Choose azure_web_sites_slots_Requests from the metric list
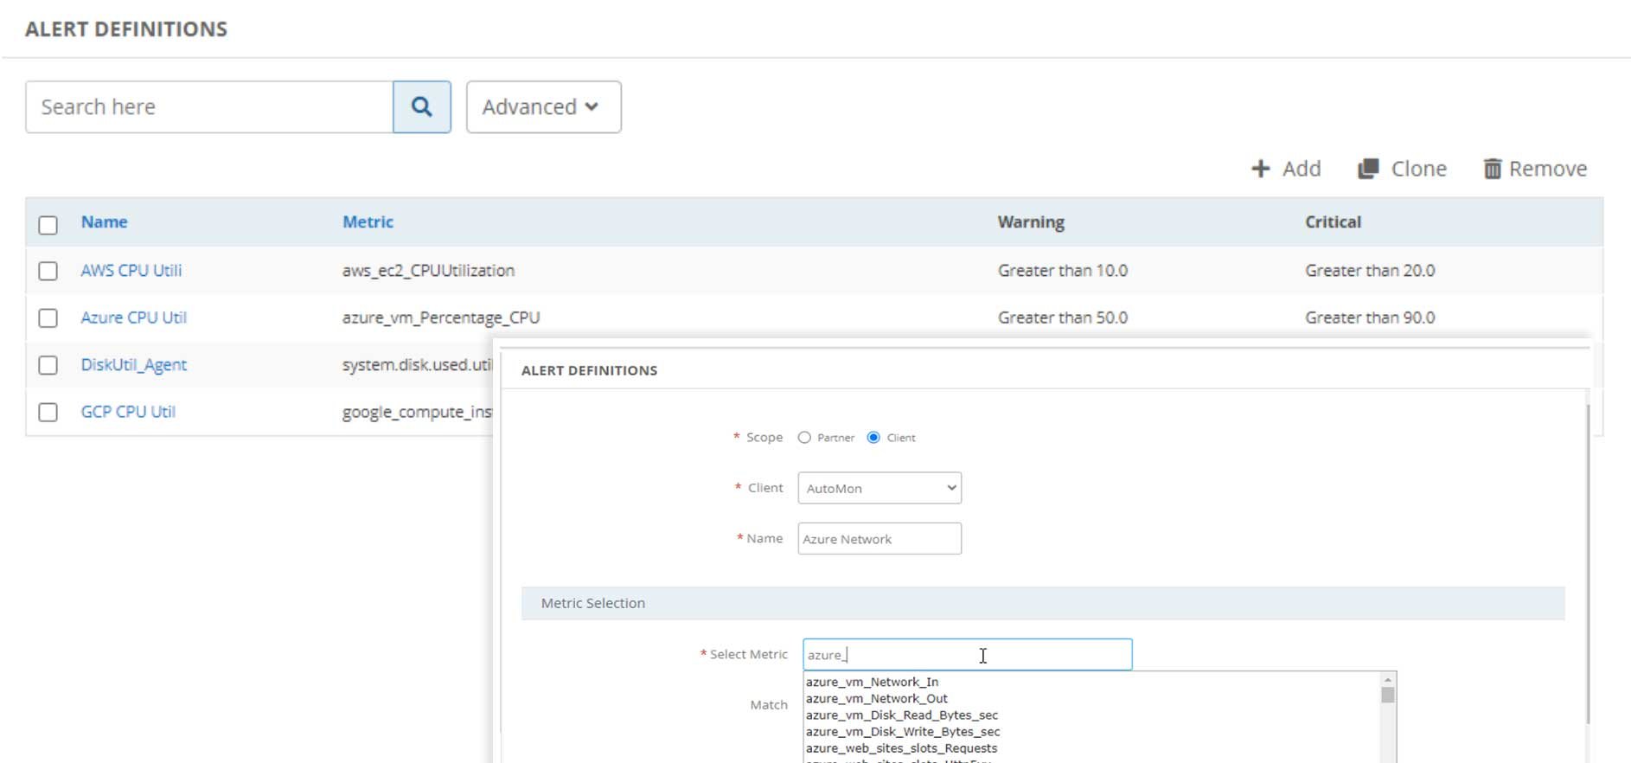Image resolution: width=1631 pixels, height=763 pixels. point(901,748)
